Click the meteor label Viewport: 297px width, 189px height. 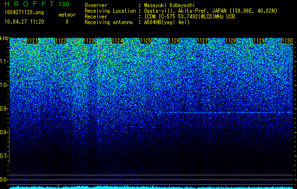tap(67, 15)
